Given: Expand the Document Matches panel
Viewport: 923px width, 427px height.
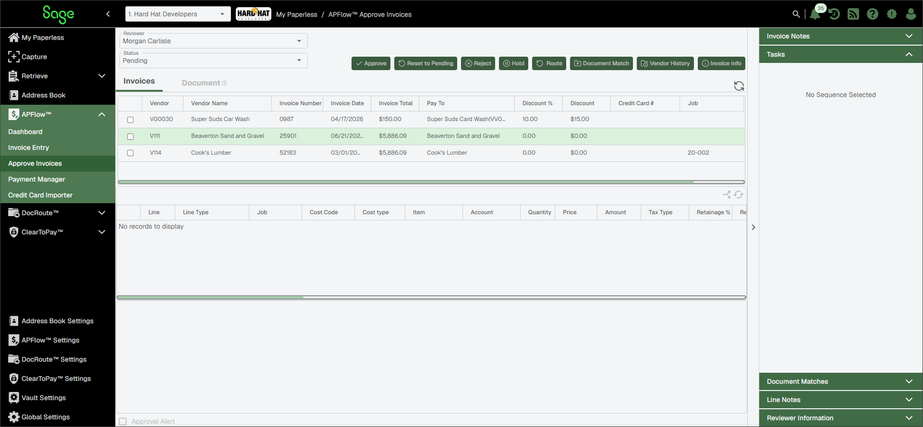Looking at the screenshot, I should coord(840,381).
